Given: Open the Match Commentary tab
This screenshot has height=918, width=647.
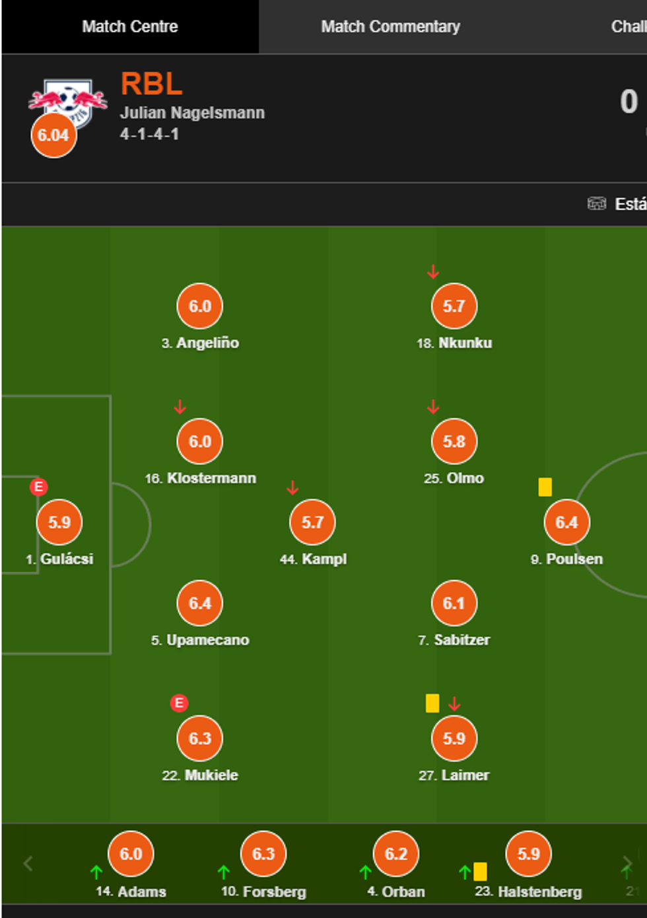Looking at the screenshot, I should point(390,27).
